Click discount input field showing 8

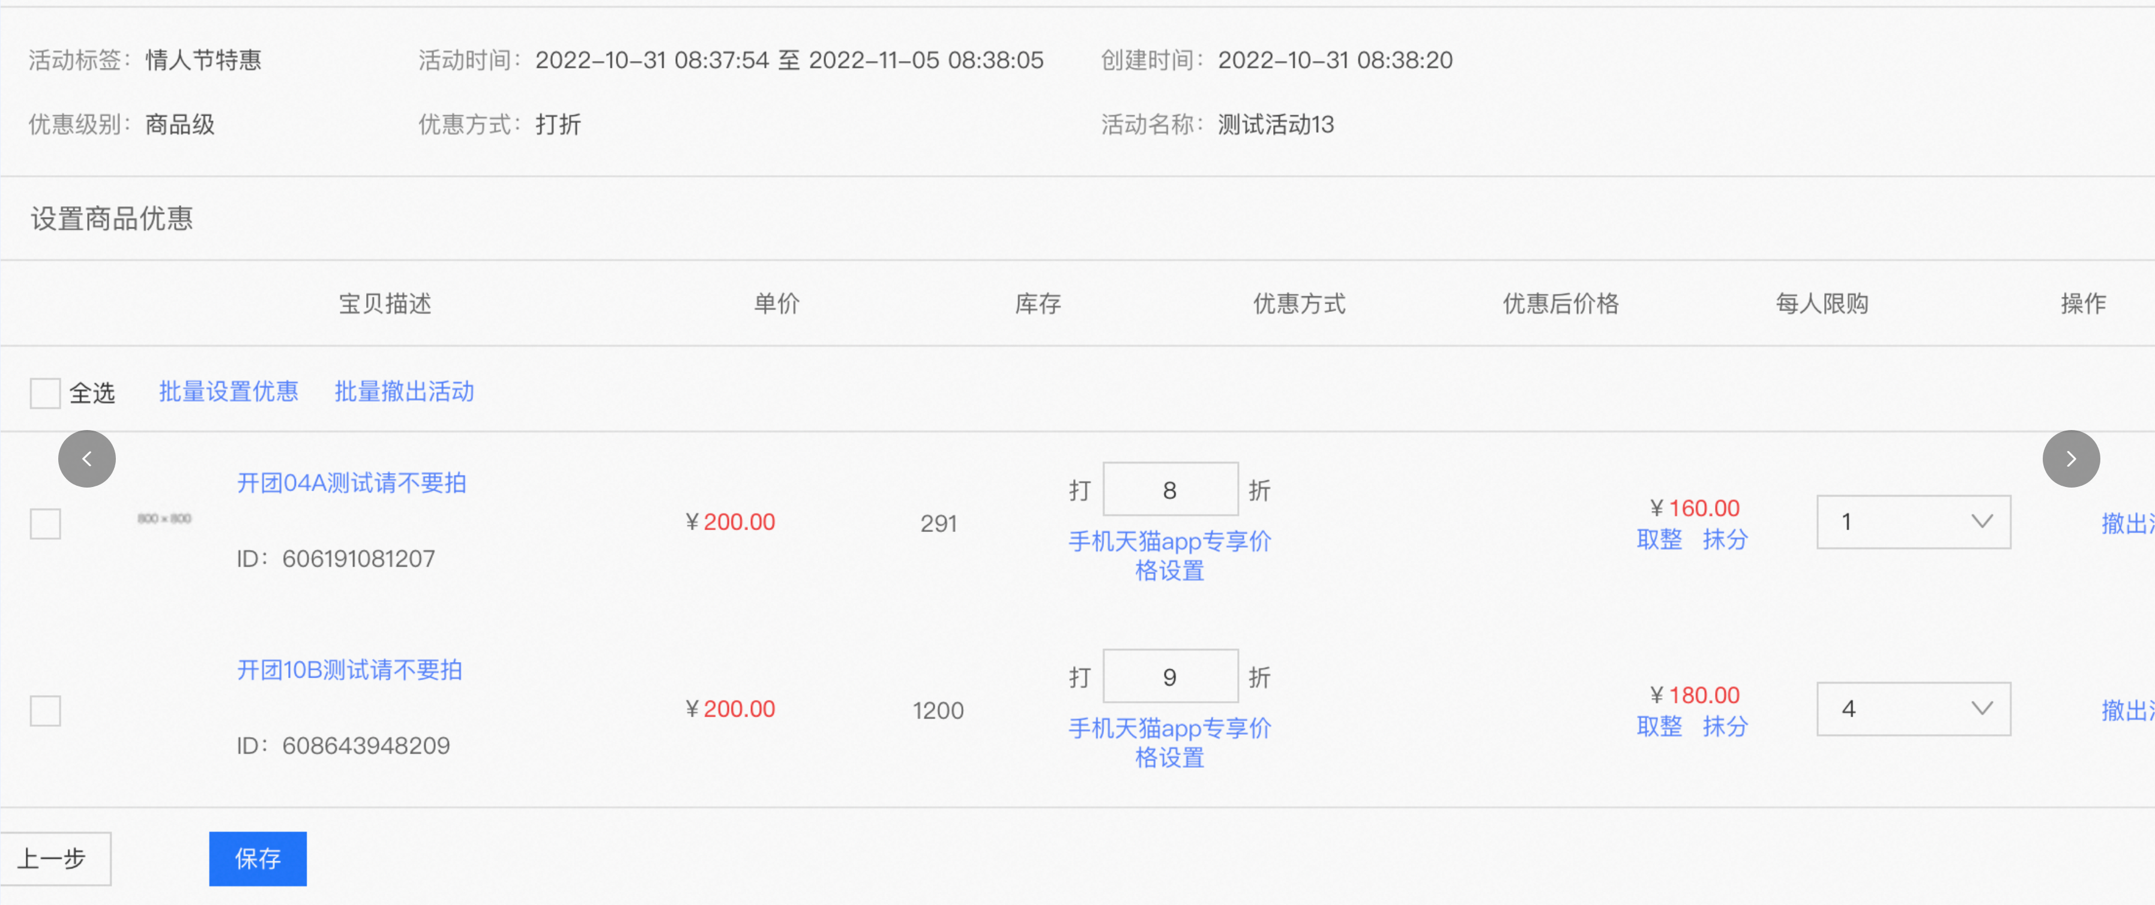tap(1169, 490)
